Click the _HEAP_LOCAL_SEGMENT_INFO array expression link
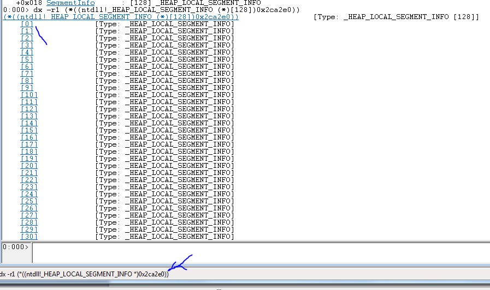This screenshot has width=490, height=290. pos(121,17)
